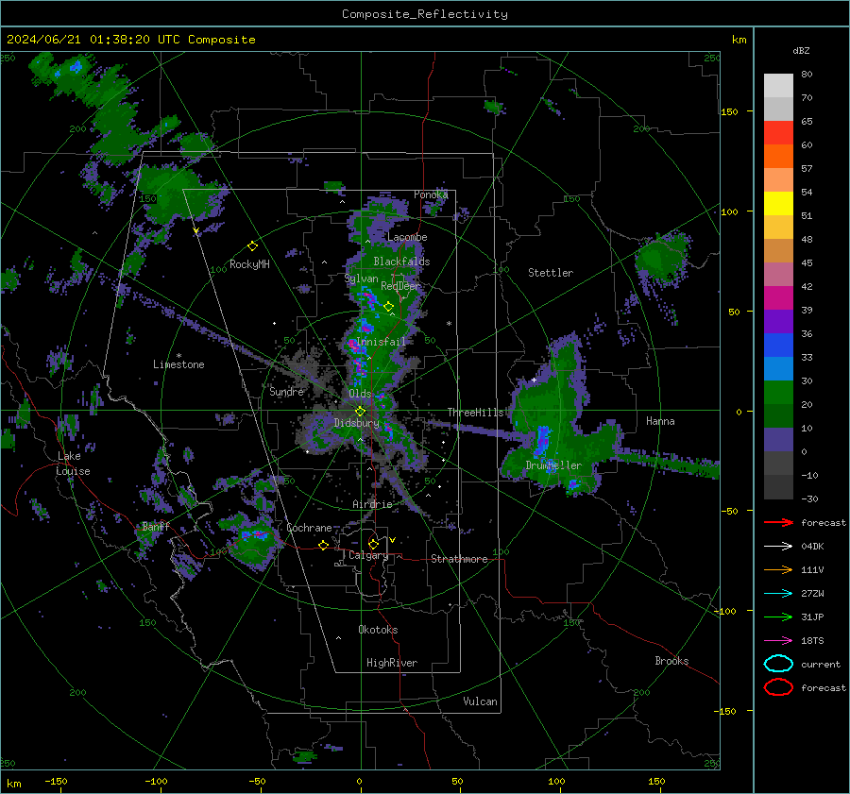Click the Lake Louise label
This screenshot has width=850, height=794.
[x=73, y=464]
